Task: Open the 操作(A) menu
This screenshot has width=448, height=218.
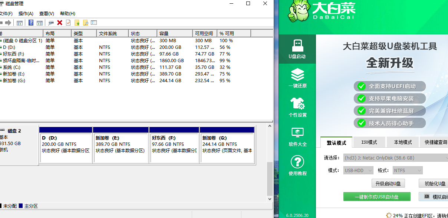Action: tap(26, 14)
